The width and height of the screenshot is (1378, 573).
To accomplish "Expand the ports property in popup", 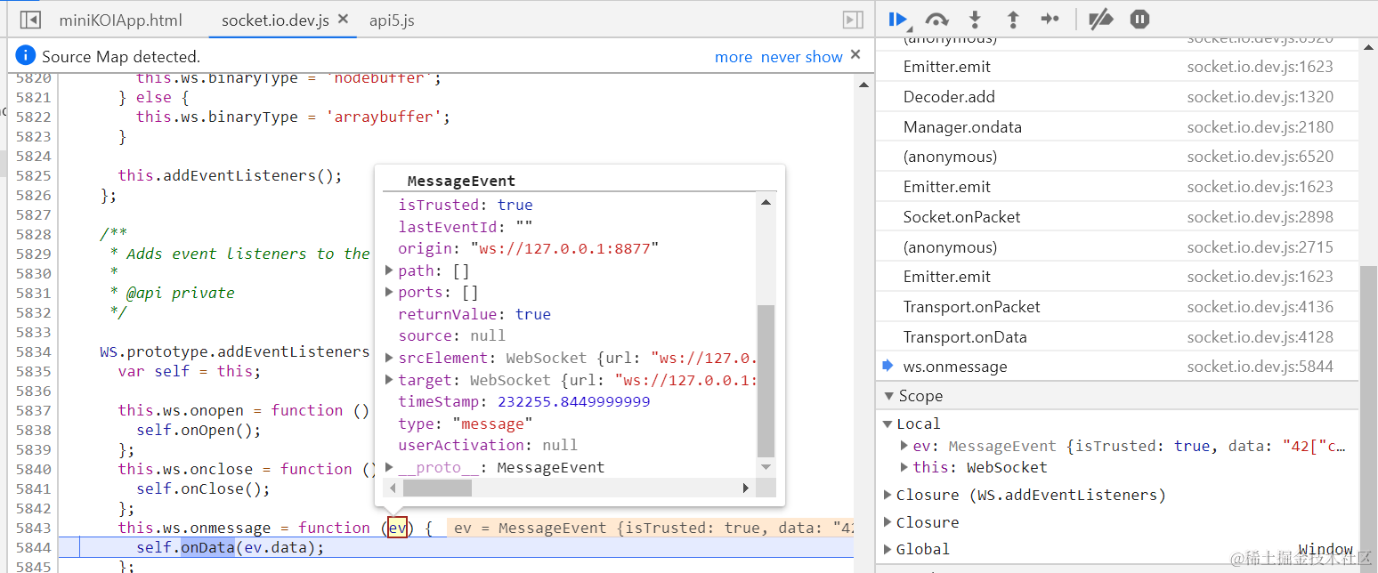I will [x=389, y=292].
